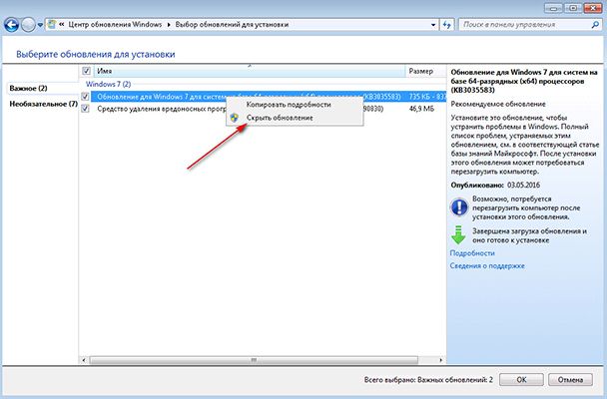
Task: Open the "Центр обновления Windows" breadcrumb
Action: tap(115, 24)
